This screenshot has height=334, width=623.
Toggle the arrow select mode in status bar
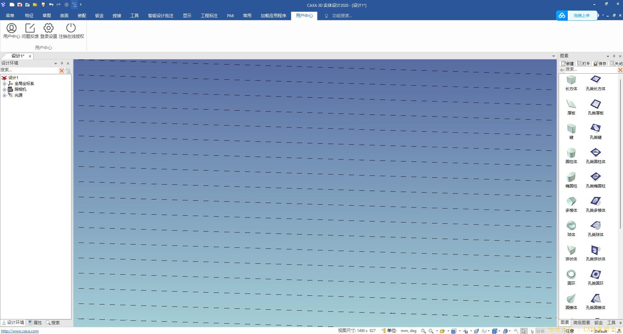point(524,331)
